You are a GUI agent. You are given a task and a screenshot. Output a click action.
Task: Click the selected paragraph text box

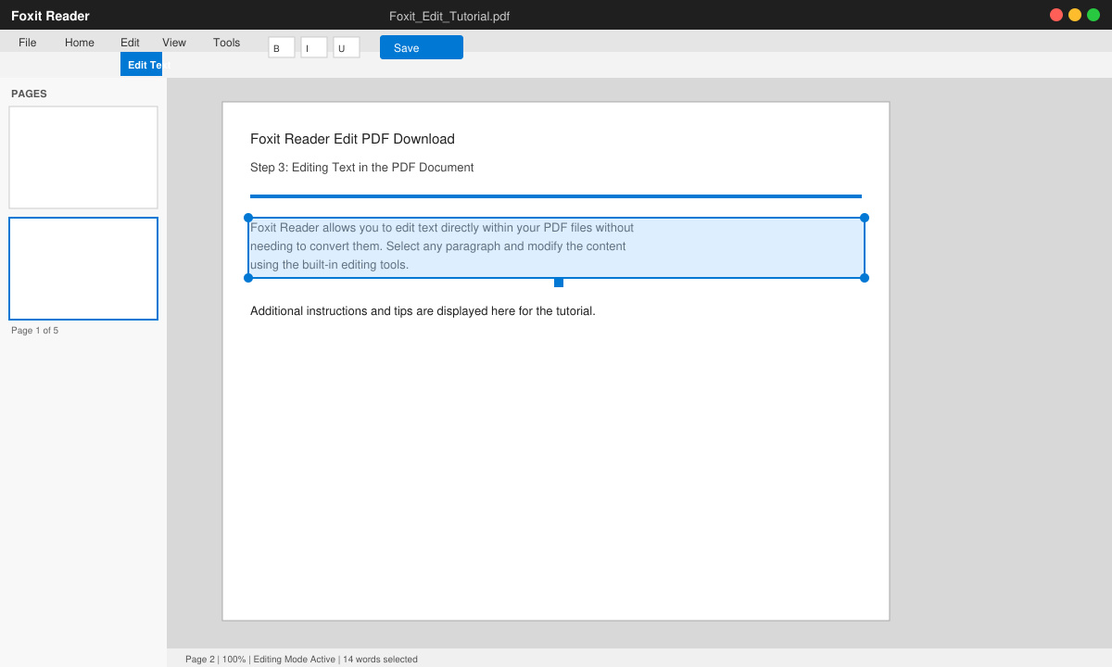[556, 247]
